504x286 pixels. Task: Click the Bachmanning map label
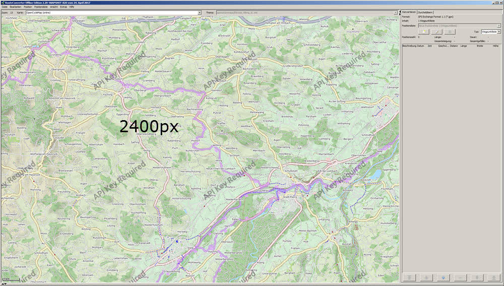pyautogui.click(x=195, y=110)
